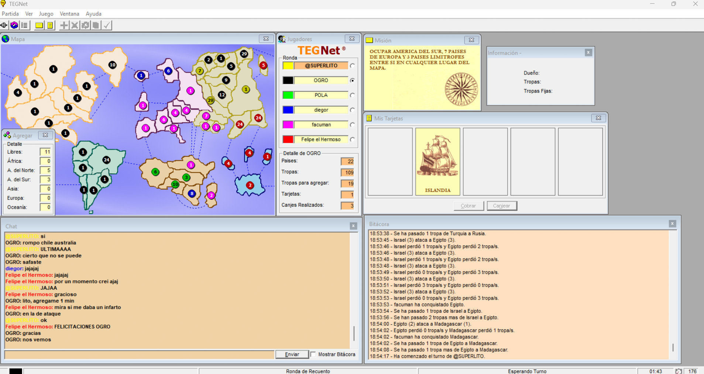Click the plus add troops toolbar icon

point(64,25)
